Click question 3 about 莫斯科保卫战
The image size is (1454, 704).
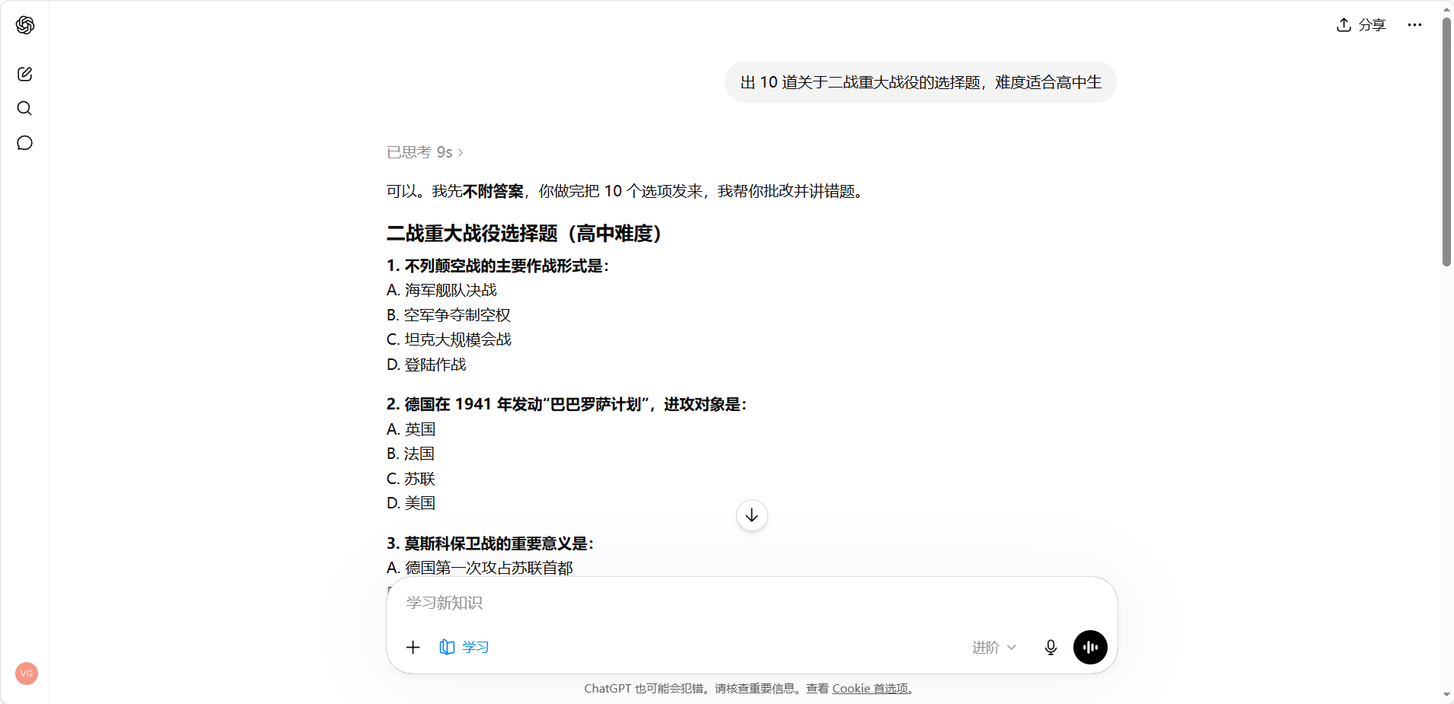[x=490, y=543]
